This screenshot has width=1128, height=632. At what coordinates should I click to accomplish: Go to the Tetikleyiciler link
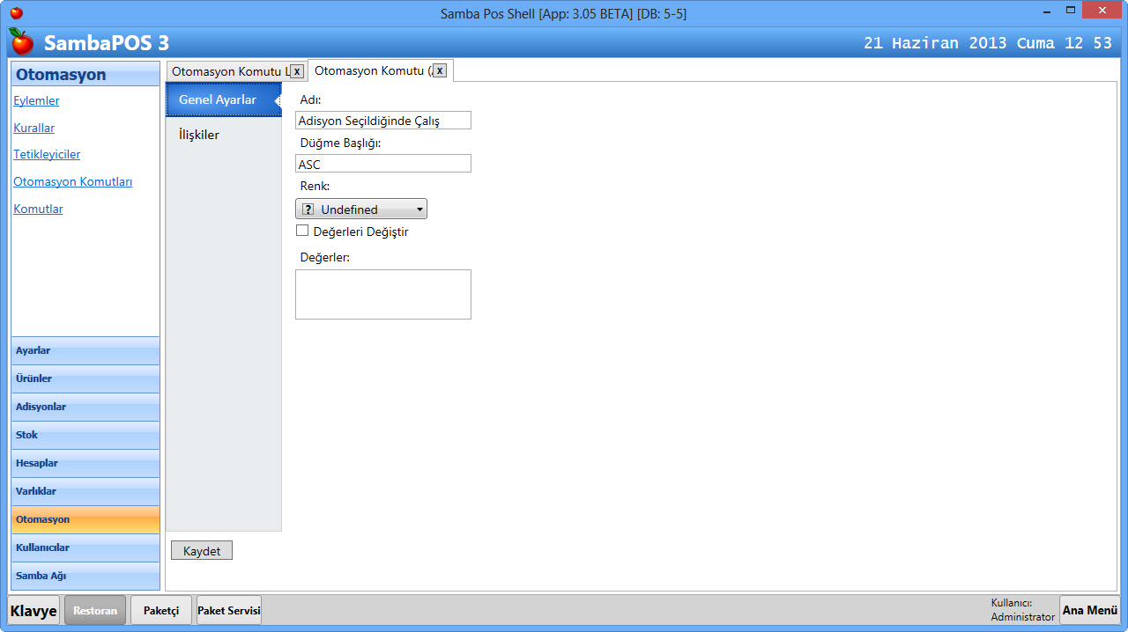47,154
